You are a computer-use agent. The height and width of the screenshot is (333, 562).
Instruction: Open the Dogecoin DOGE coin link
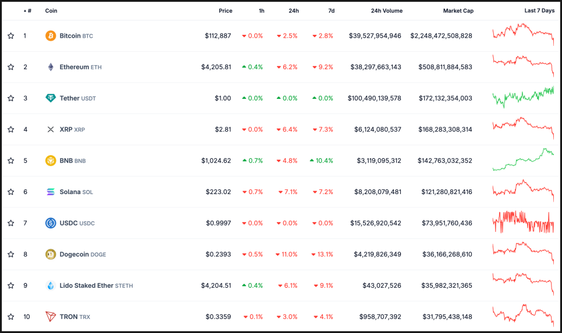click(x=83, y=254)
